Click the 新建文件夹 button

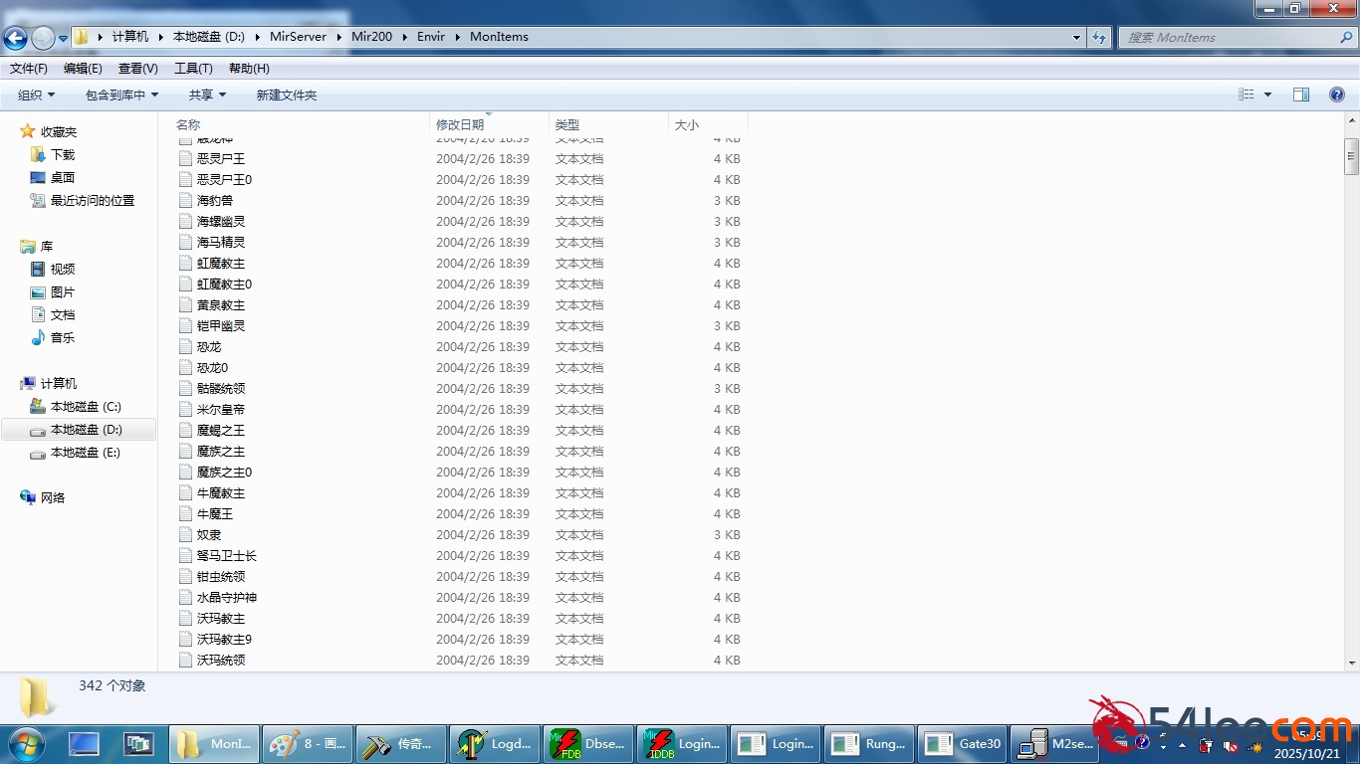(x=286, y=95)
